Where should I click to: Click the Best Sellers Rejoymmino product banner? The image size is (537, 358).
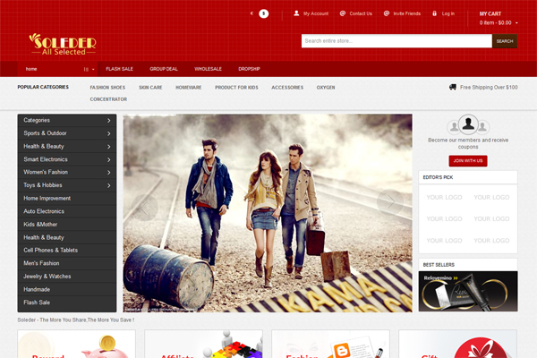click(468, 291)
